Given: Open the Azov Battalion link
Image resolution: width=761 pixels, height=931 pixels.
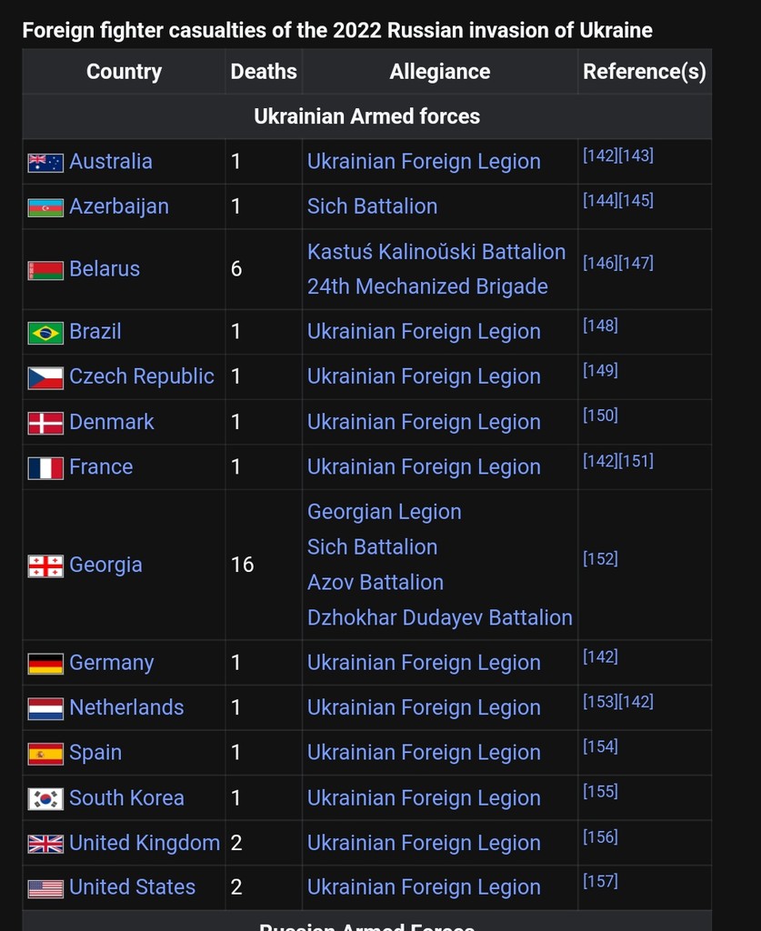Looking at the screenshot, I should click(x=375, y=582).
